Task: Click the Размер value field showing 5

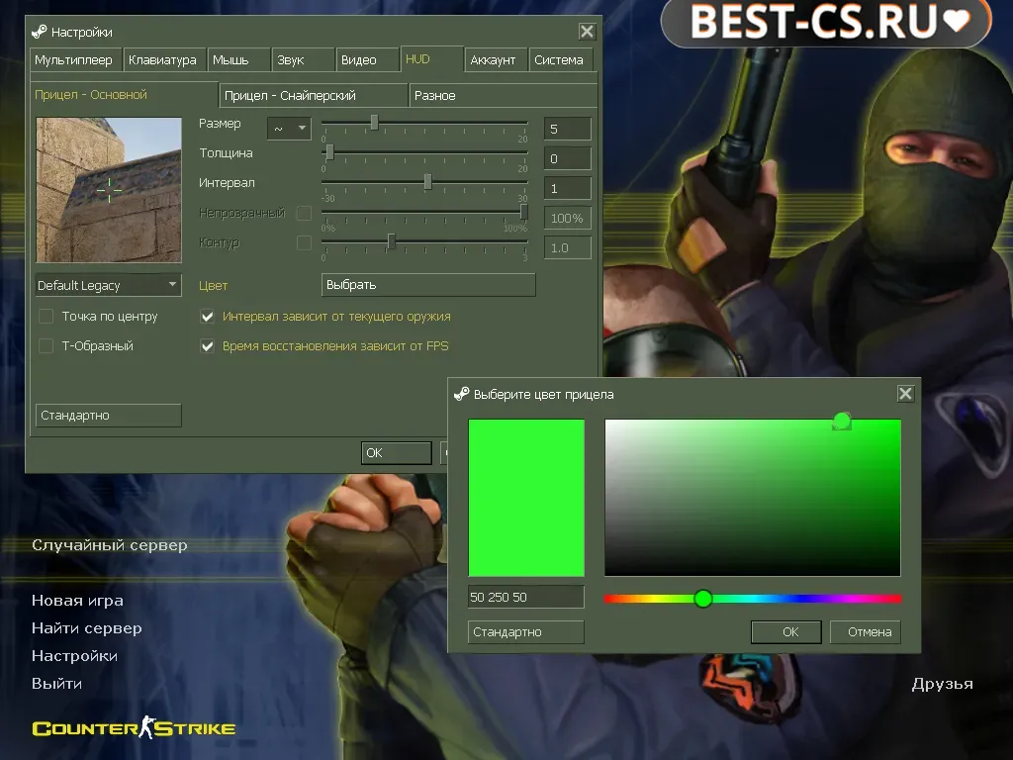Action: (567, 129)
